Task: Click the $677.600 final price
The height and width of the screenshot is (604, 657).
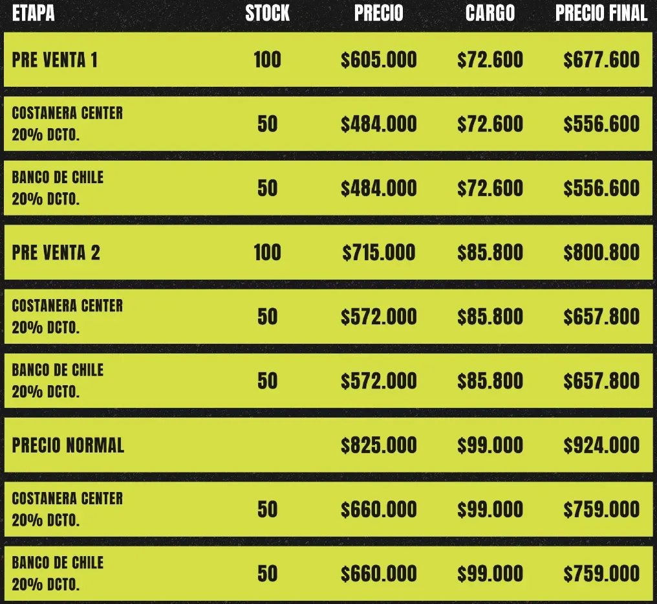Action: click(601, 60)
